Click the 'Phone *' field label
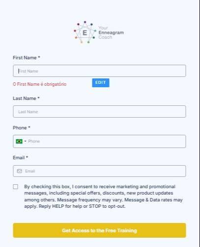 tap(22, 128)
